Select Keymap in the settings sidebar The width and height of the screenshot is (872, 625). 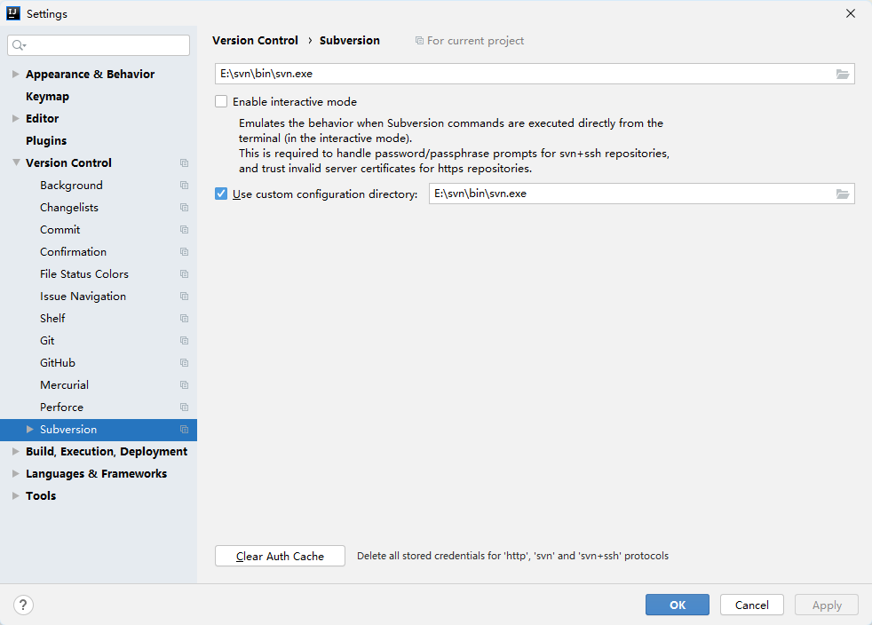coord(47,96)
